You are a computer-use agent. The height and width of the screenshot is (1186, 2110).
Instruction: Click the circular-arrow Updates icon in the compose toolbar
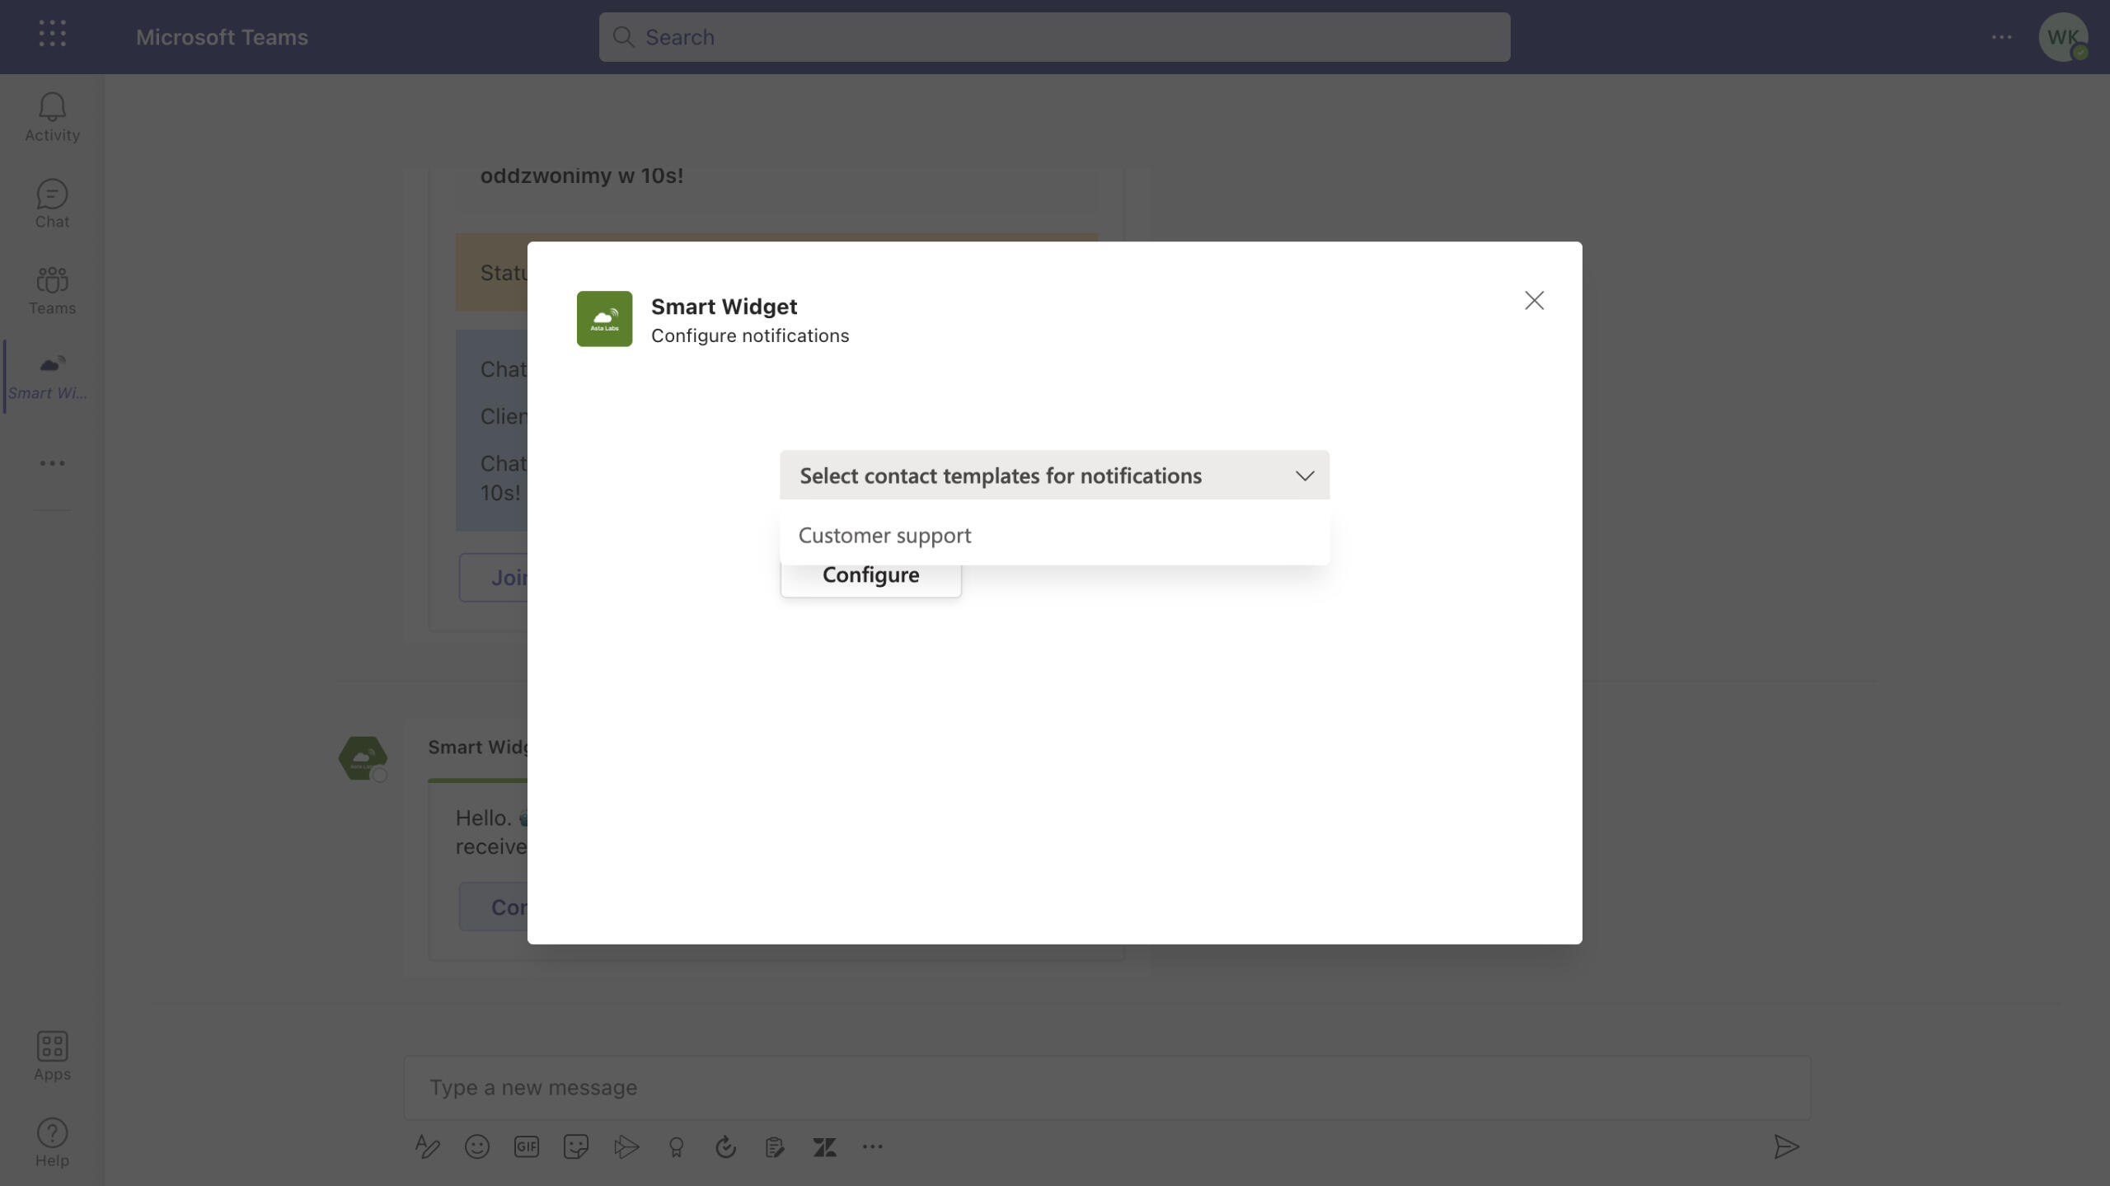pyautogui.click(x=725, y=1147)
